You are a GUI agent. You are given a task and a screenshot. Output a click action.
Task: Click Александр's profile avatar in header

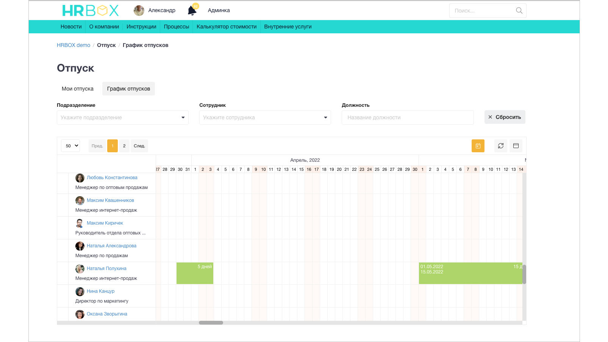pos(139,11)
